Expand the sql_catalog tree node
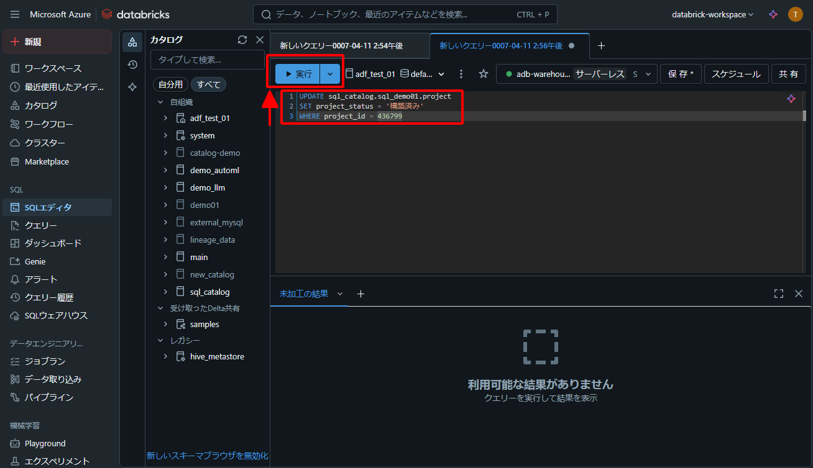The width and height of the screenshot is (813, 468). click(x=165, y=292)
